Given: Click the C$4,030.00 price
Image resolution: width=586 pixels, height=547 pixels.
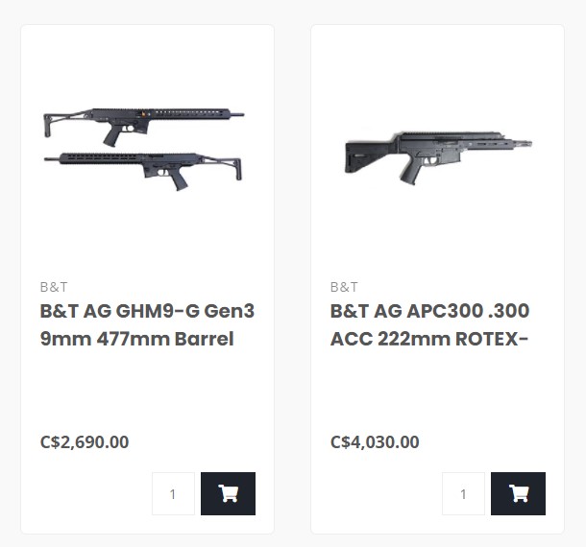Looking at the screenshot, I should pyautogui.click(x=375, y=441).
